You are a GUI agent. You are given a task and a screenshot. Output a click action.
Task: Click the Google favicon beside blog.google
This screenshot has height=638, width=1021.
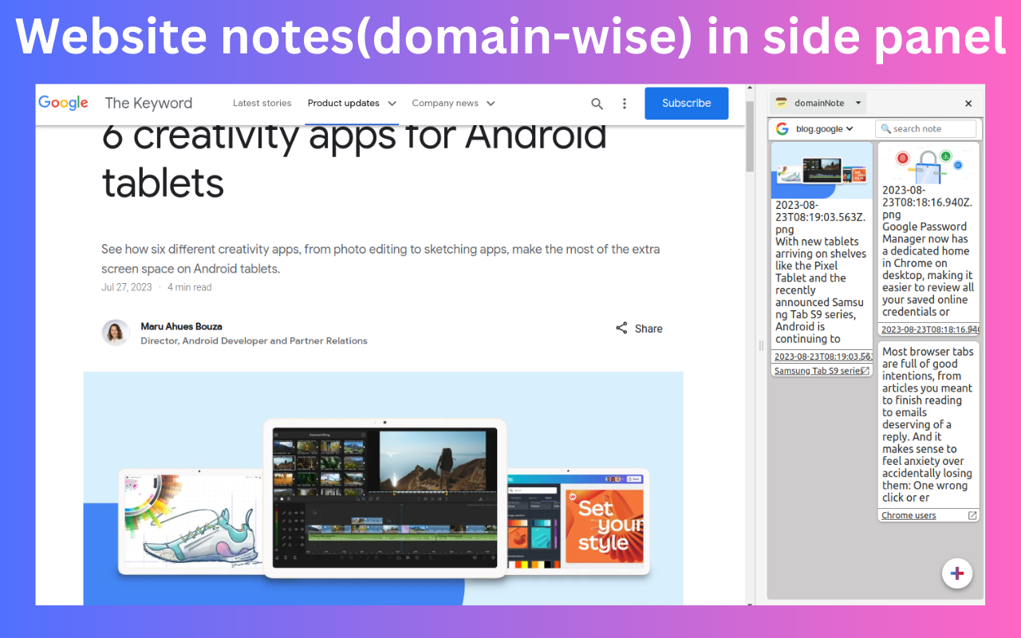[x=780, y=128]
